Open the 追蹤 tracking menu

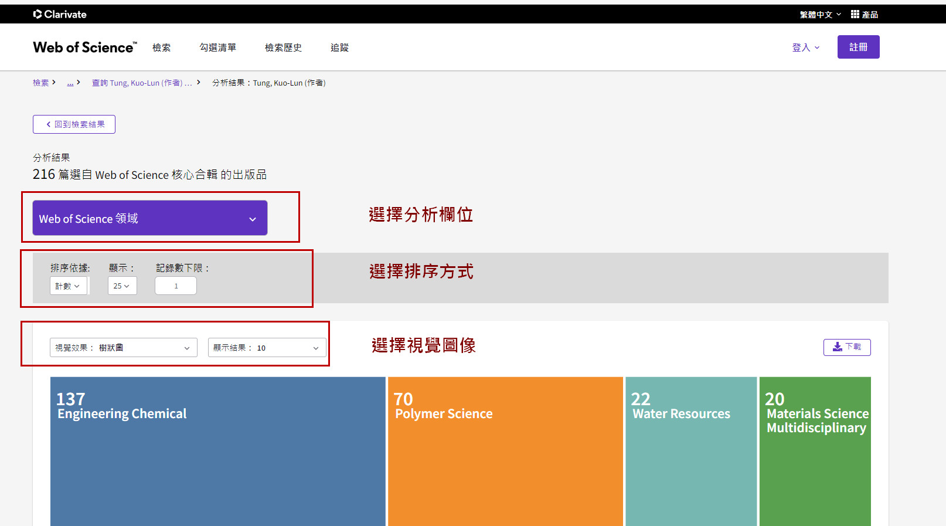(x=339, y=47)
